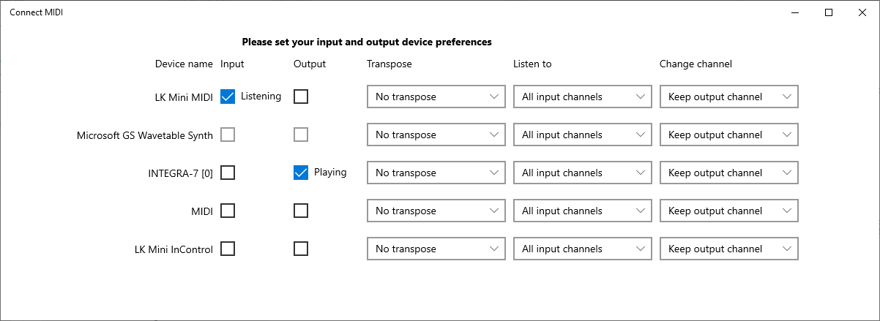The image size is (880, 321).
Task: Uncheck the LK Mini MIDI Input checkbox
Action: (x=228, y=97)
